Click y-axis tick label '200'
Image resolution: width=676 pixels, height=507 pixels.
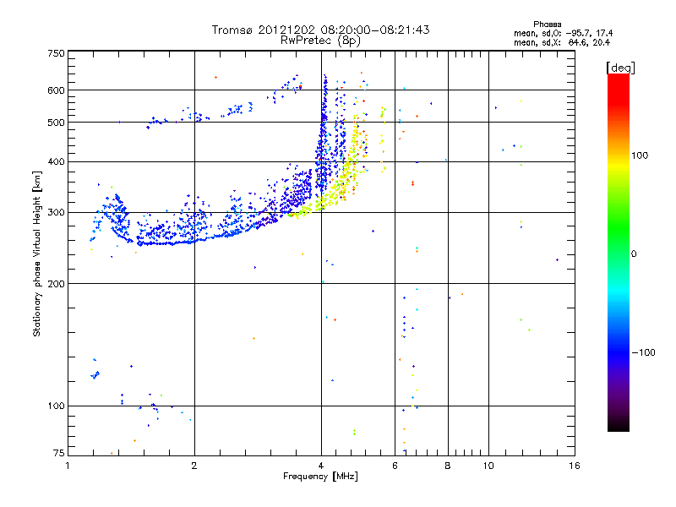pyautogui.click(x=57, y=284)
